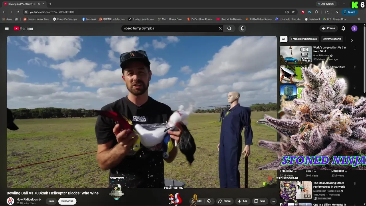Open options for Street Performances video
This screenshot has width=366, height=206.
(355, 183)
